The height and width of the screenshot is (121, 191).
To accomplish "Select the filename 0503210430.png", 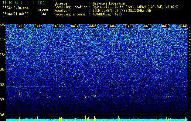I will pyautogui.click(x=15, y=8).
